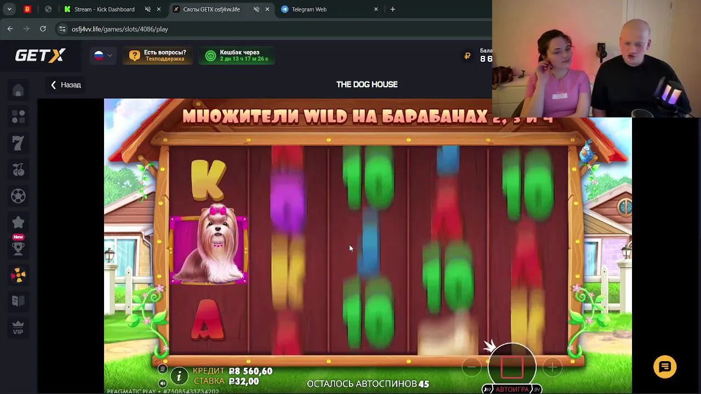Screen dimensions: 701x394
Task: Click the GETX logo
Action: click(40, 55)
